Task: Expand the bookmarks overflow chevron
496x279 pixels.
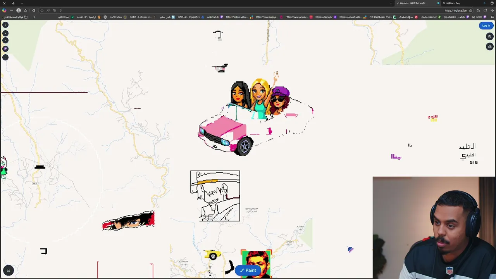Action: 34,17
